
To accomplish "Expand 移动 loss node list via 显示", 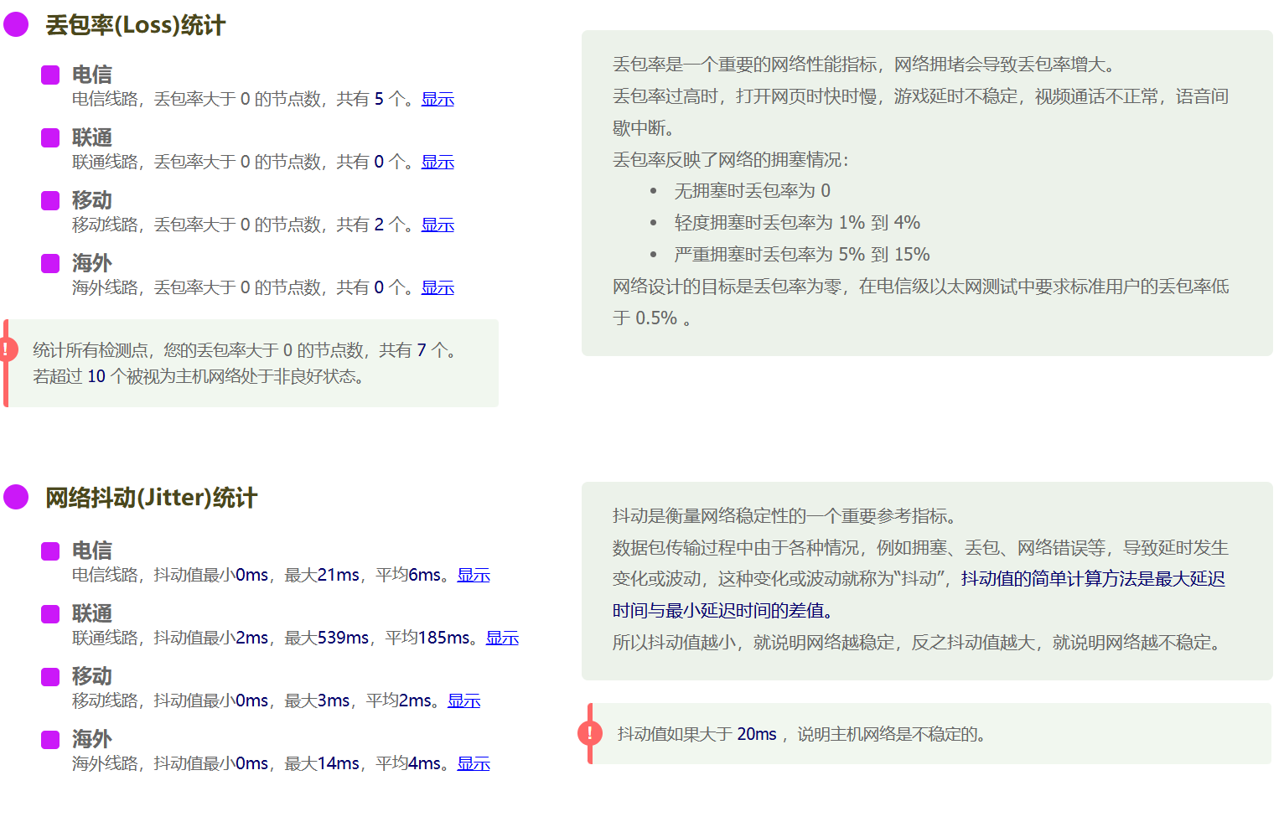I will click(437, 225).
